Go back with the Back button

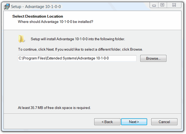pos(107,122)
